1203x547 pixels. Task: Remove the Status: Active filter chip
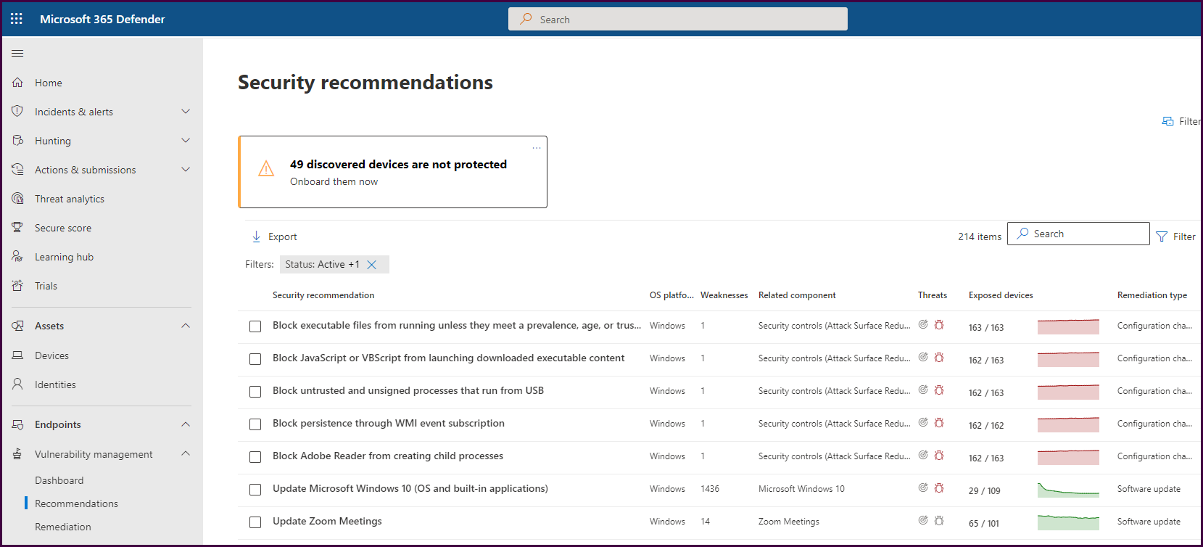(x=371, y=265)
